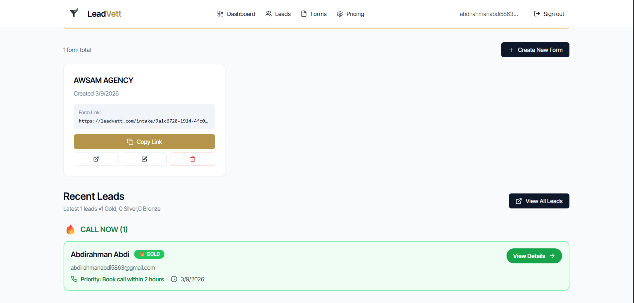The image size is (634, 303).
Task: Click the CALL NOW (1) heading
Action: click(104, 229)
